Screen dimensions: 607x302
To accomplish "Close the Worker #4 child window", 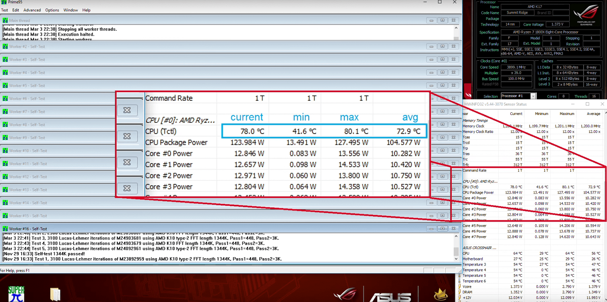I will (453, 72).
